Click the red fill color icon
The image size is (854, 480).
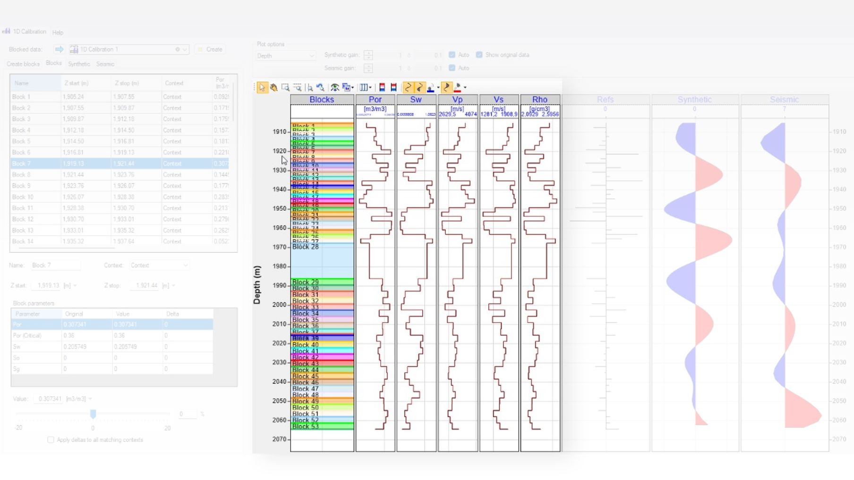coord(457,87)
